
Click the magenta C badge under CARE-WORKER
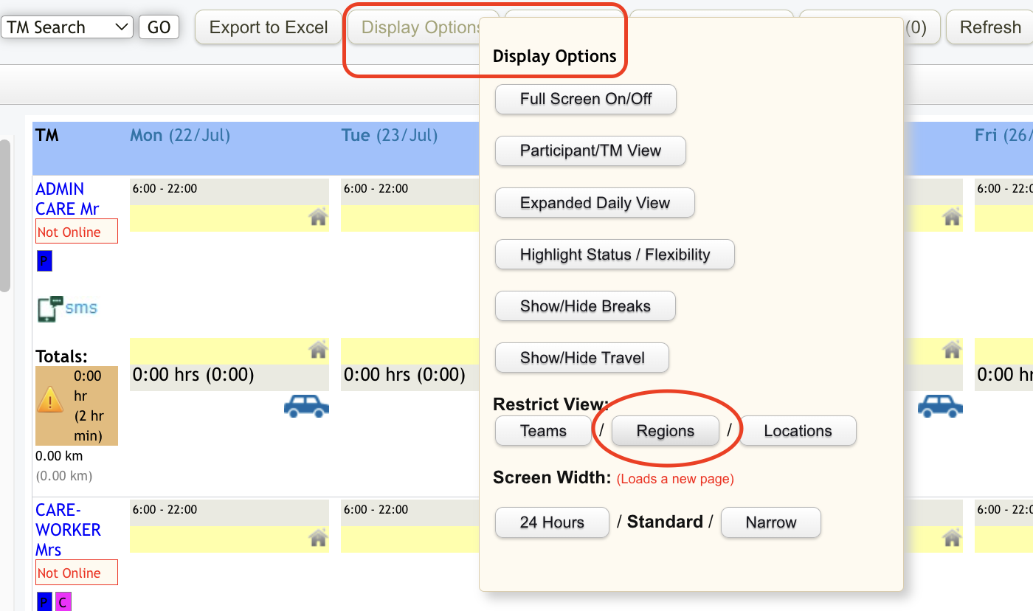click(x=63, y=602)
